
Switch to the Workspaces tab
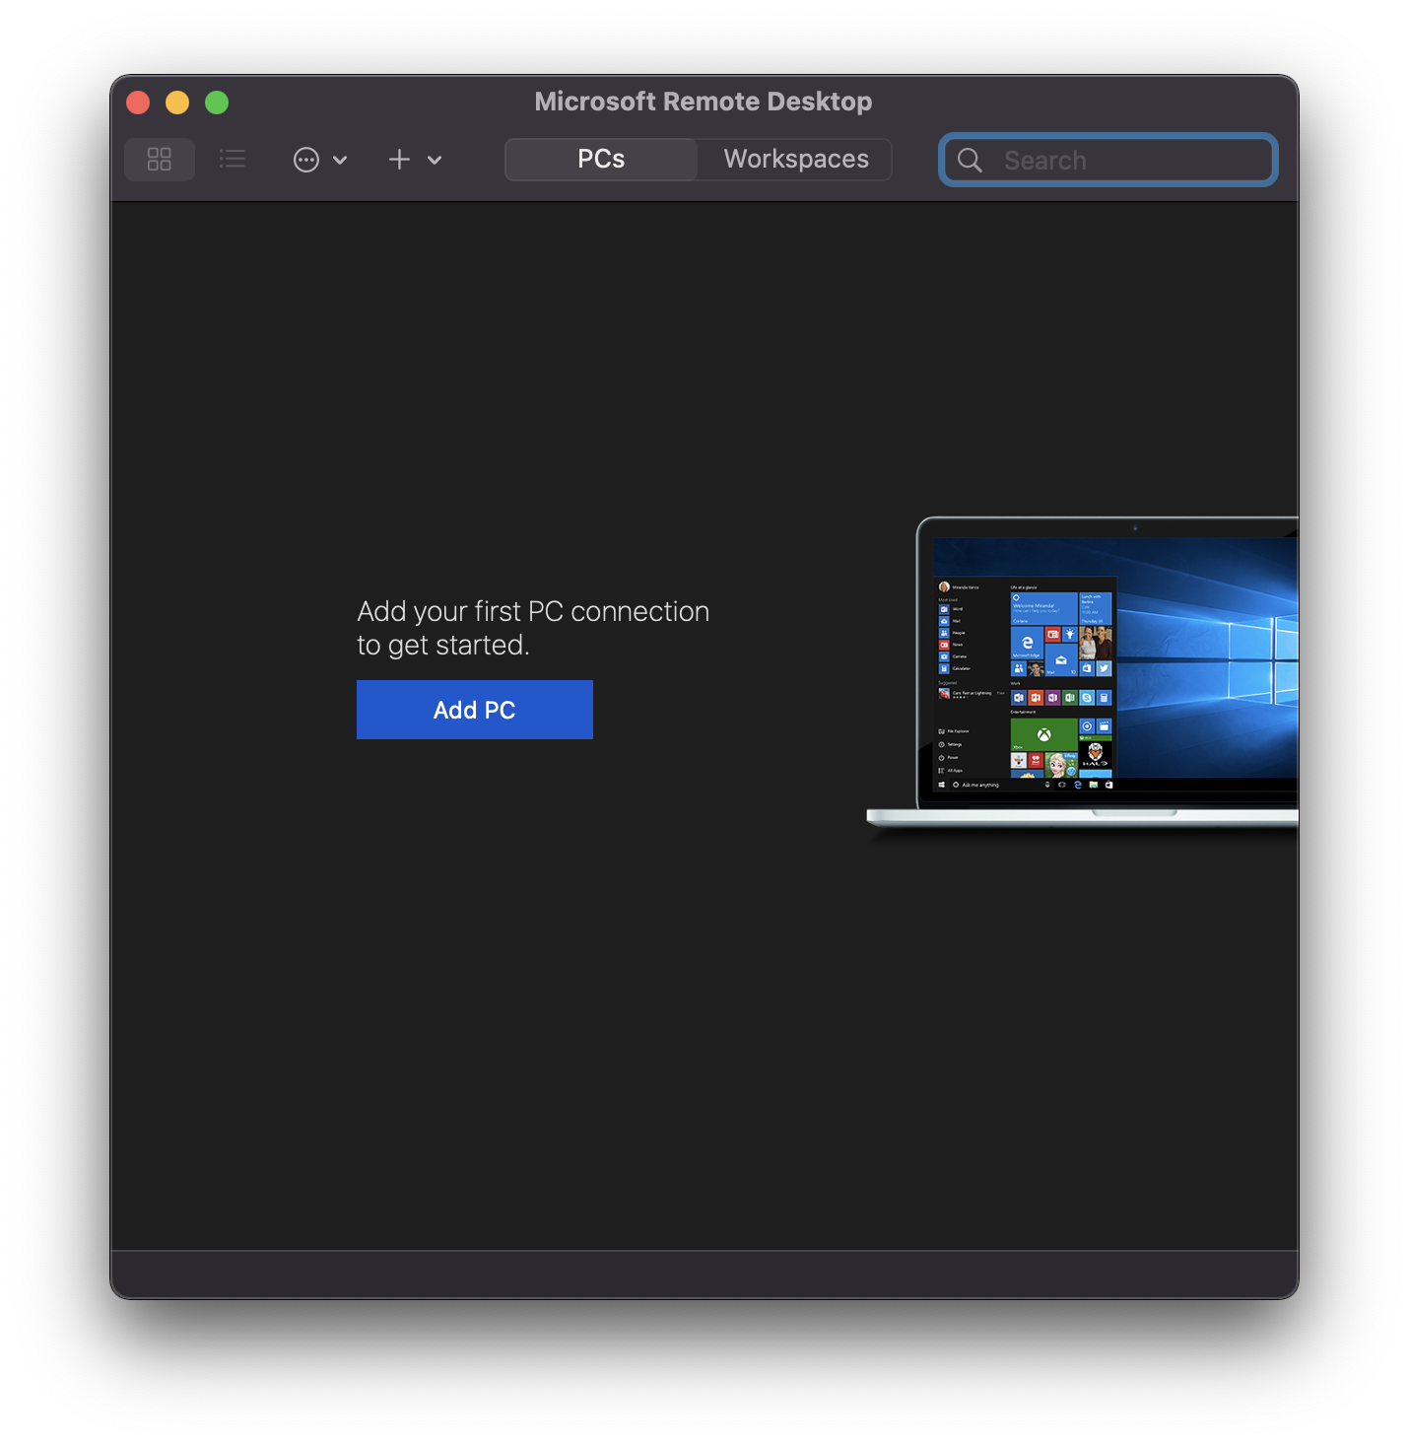794,159
